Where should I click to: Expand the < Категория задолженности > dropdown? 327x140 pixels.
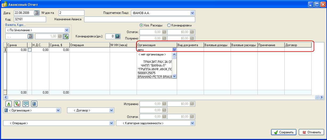coord(192,123)
